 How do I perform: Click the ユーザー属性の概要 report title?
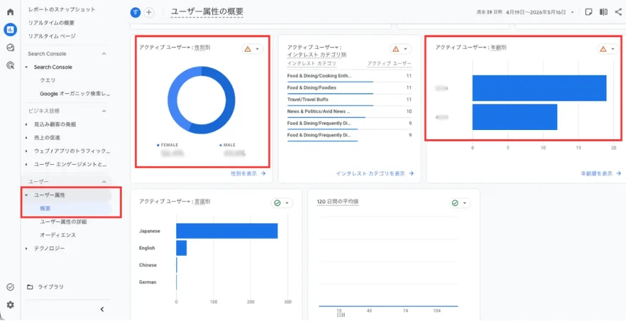[x=207, y=12]
